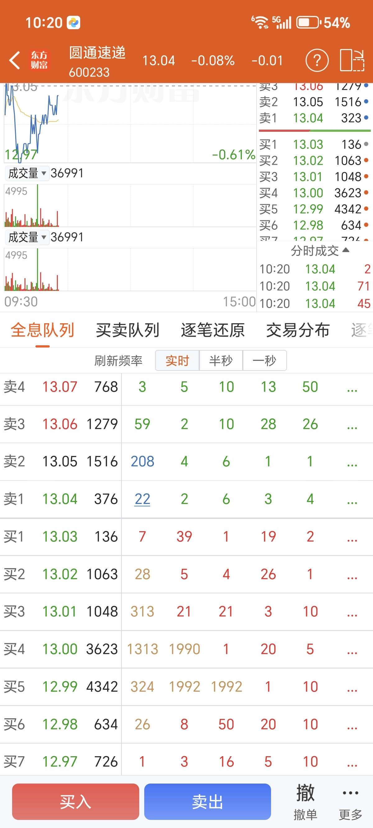Screen dimensions: 373x828
Task: Tap the blue dot beside 卖2 1516
Action: point(366,102)
